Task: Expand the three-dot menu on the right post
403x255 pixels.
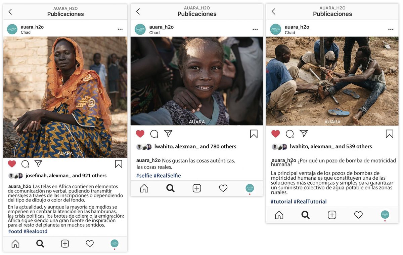Action: 391,30
